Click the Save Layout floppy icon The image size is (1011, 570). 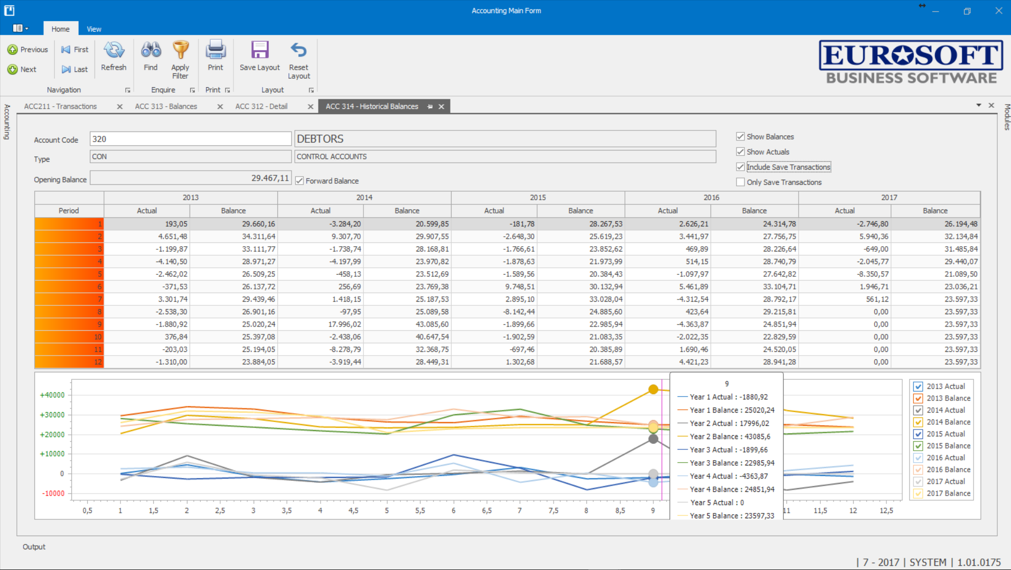(x=259, y=51)
